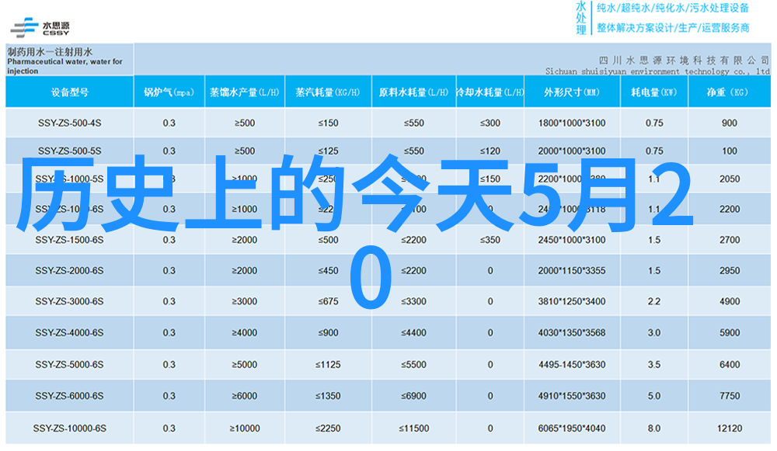The height and width of the screenshot is (451, 777).
Task: Click the SSY-ZS-10000-6S model cell
Action: (69, 428)
